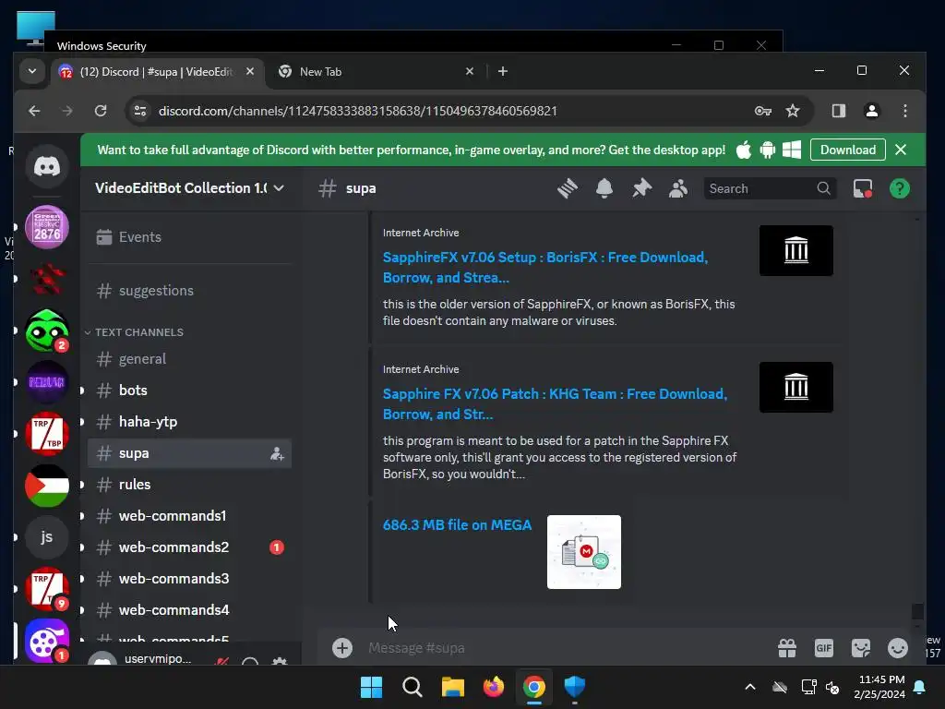
Task: Open the film reel server icon
Action: coord(46,641)
